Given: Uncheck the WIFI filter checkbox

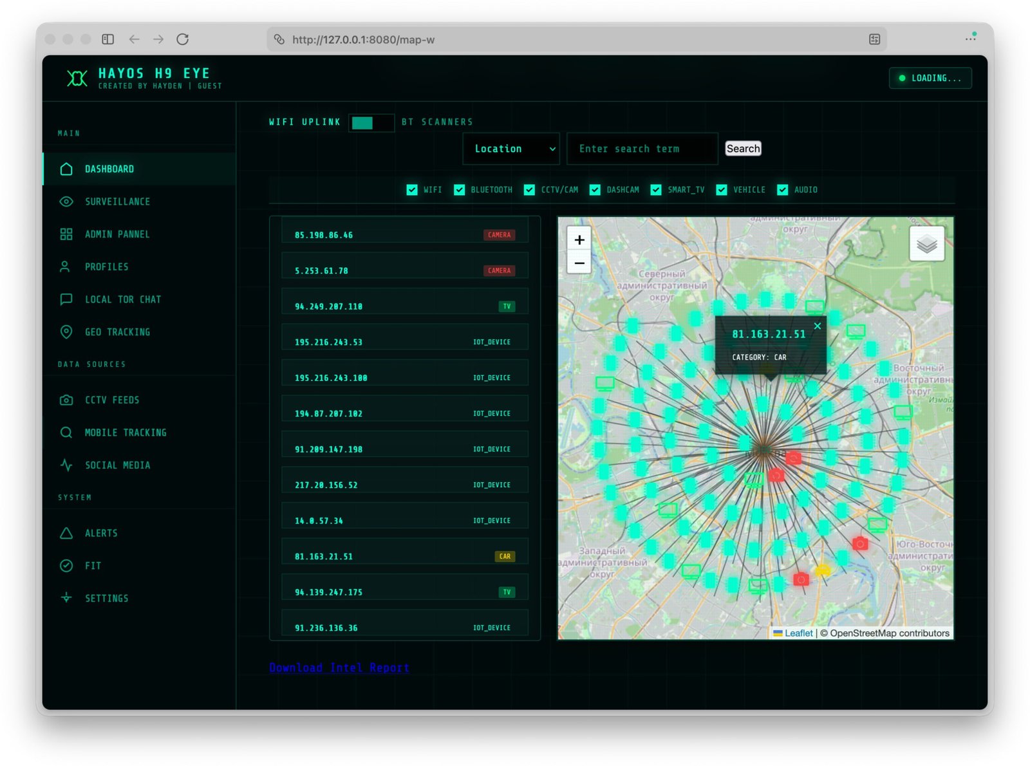Looking at the screenshot, I should click(412, 190).
